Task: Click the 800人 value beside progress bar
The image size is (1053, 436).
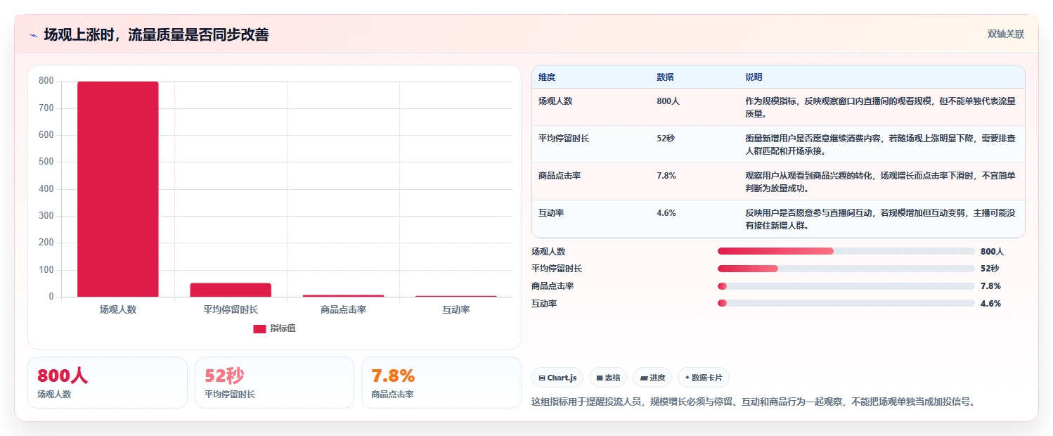Action: click(x=992, y=251)
